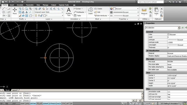Toggle POLAR tracking in status bar

(39, 104)
